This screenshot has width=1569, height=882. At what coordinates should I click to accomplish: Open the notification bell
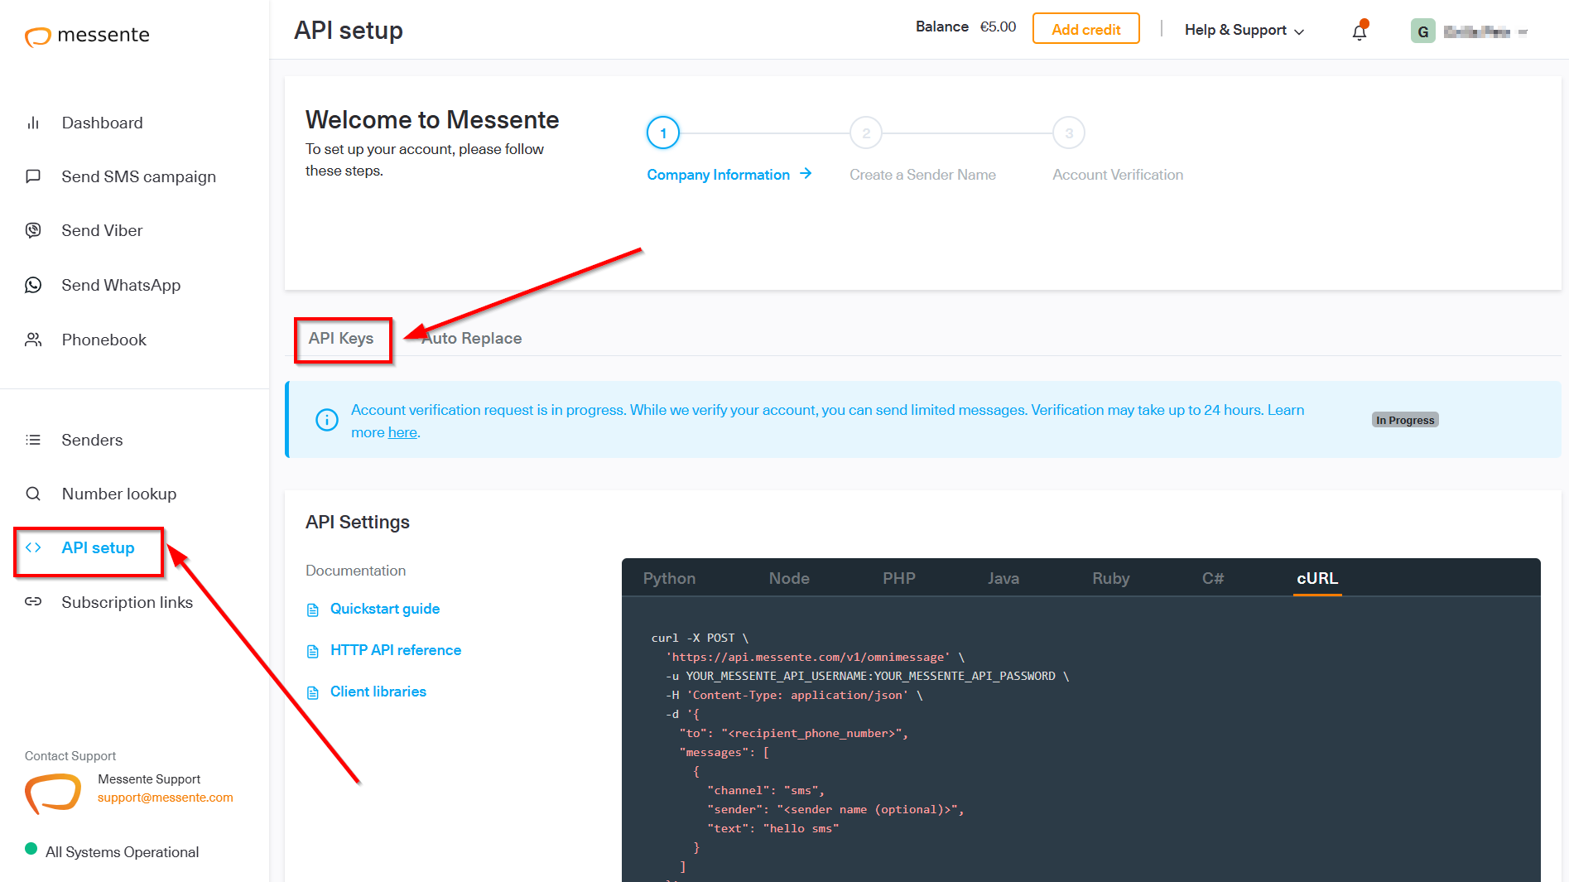(1359, 31)
